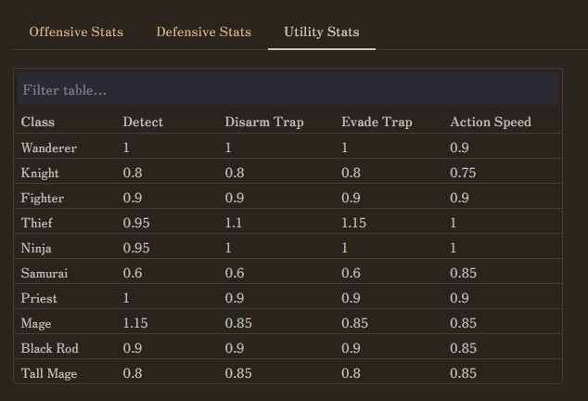588x401 pixels.
Task: Select the Priest class name
Action: point(39,298)
